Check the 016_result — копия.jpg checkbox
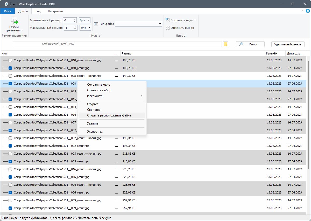This screenshot has width=311, height=221. coord(10,169)
